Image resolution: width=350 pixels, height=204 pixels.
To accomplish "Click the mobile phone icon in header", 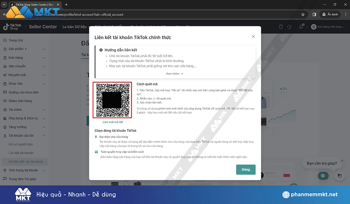I will (x=281, y=27).
